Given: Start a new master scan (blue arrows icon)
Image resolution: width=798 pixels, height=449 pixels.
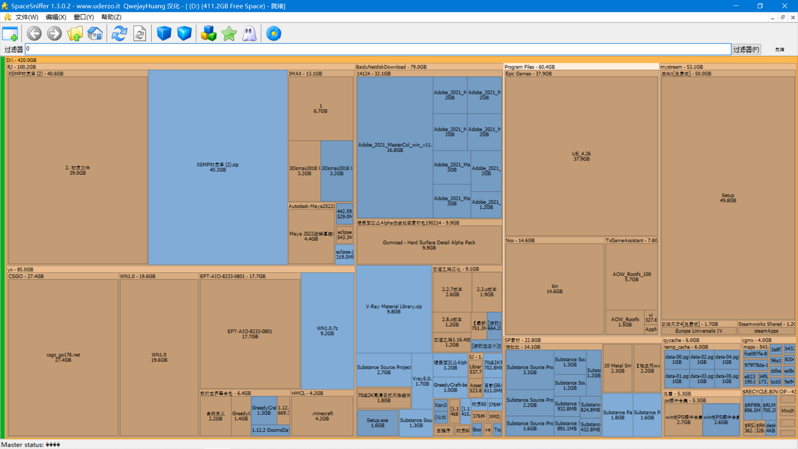Looking at the screenshot, I should click(x=119, y=34).
